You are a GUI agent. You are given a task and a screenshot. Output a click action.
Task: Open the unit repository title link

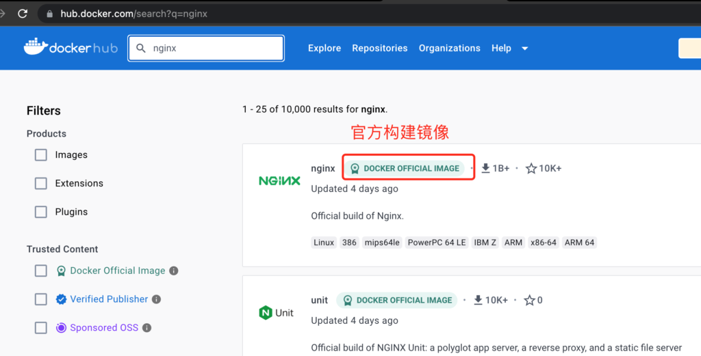tap(319, 300)
